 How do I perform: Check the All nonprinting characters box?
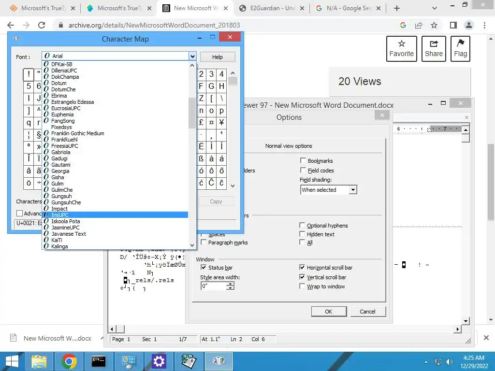[302, 243]
